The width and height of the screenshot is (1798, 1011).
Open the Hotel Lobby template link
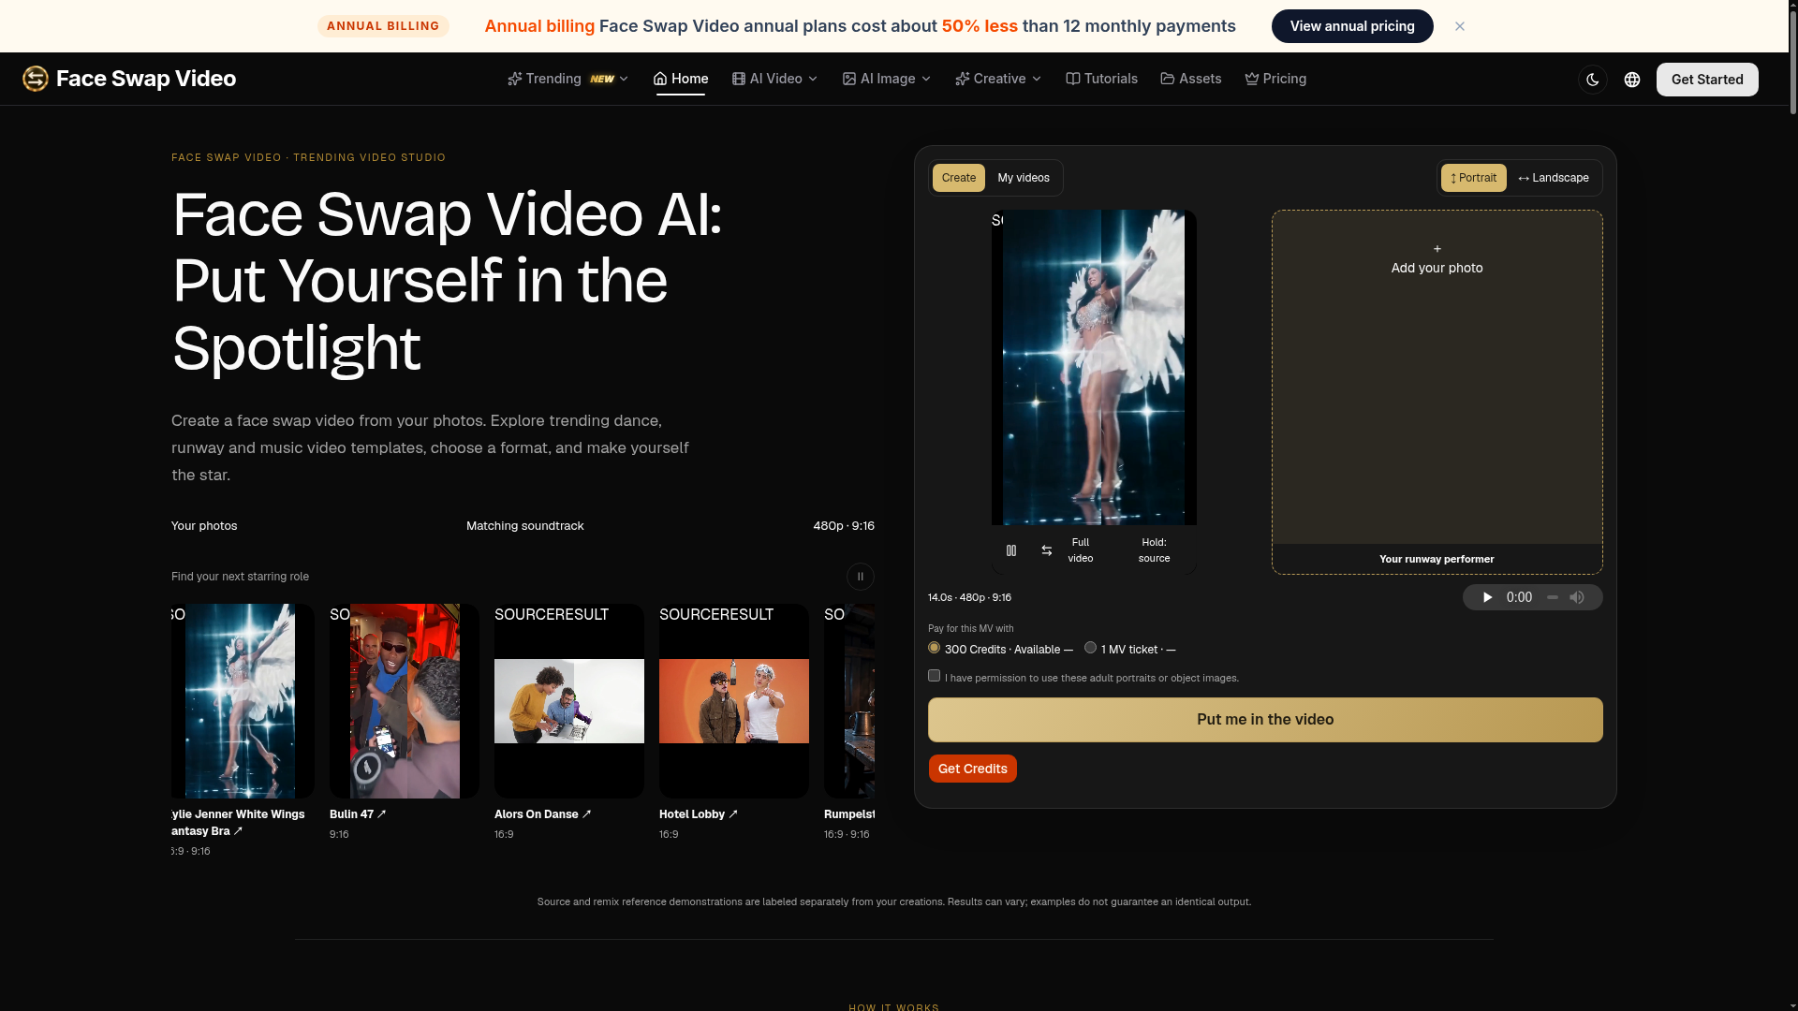(x=699, y=814)
